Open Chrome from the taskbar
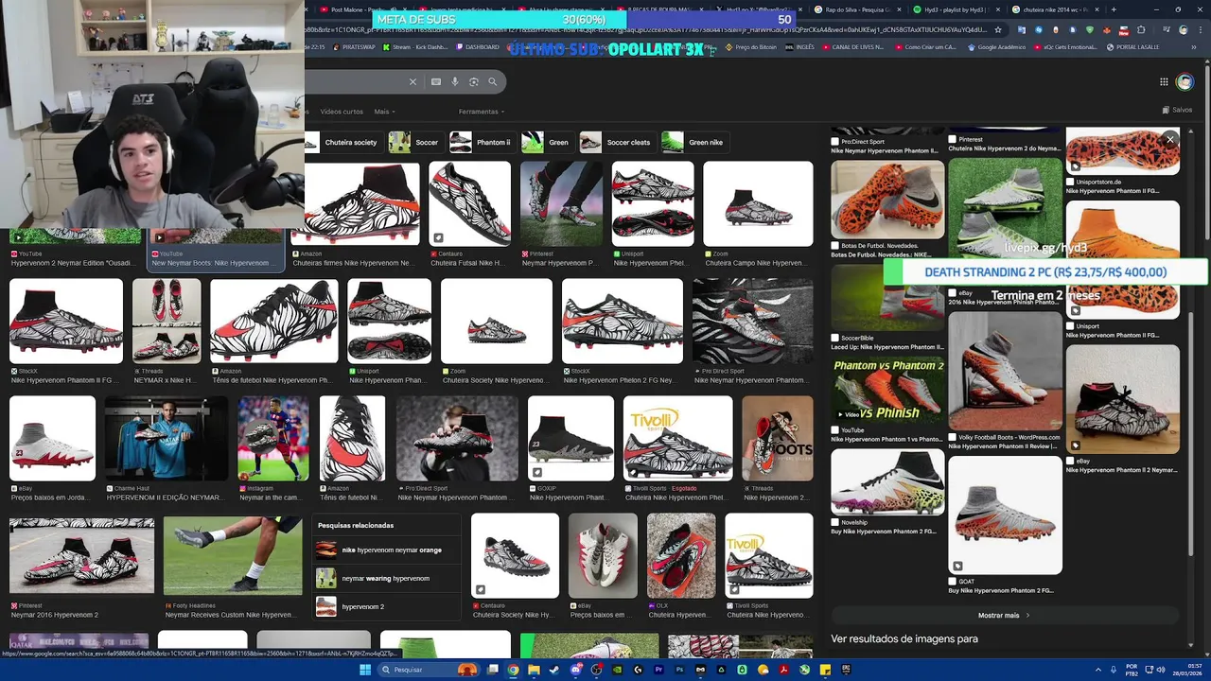Viewport: 1211px width, 681px height. 513,670
